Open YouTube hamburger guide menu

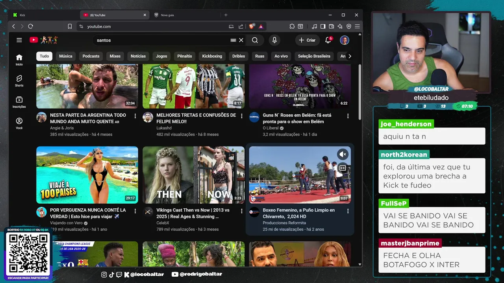tap(19, 40)
